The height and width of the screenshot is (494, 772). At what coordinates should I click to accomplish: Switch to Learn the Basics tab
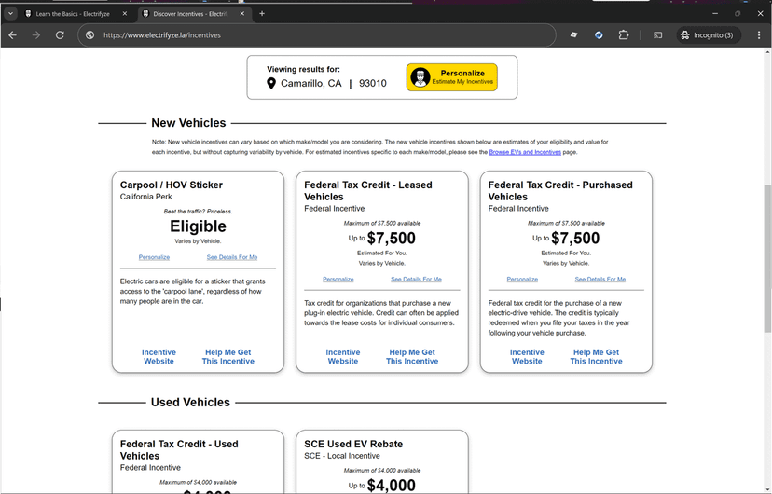pyautogui.click(x=70, y=14)
